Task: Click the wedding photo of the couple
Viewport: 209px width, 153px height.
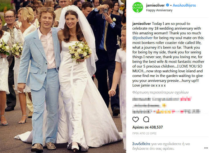Action: (x=63, y=77)
